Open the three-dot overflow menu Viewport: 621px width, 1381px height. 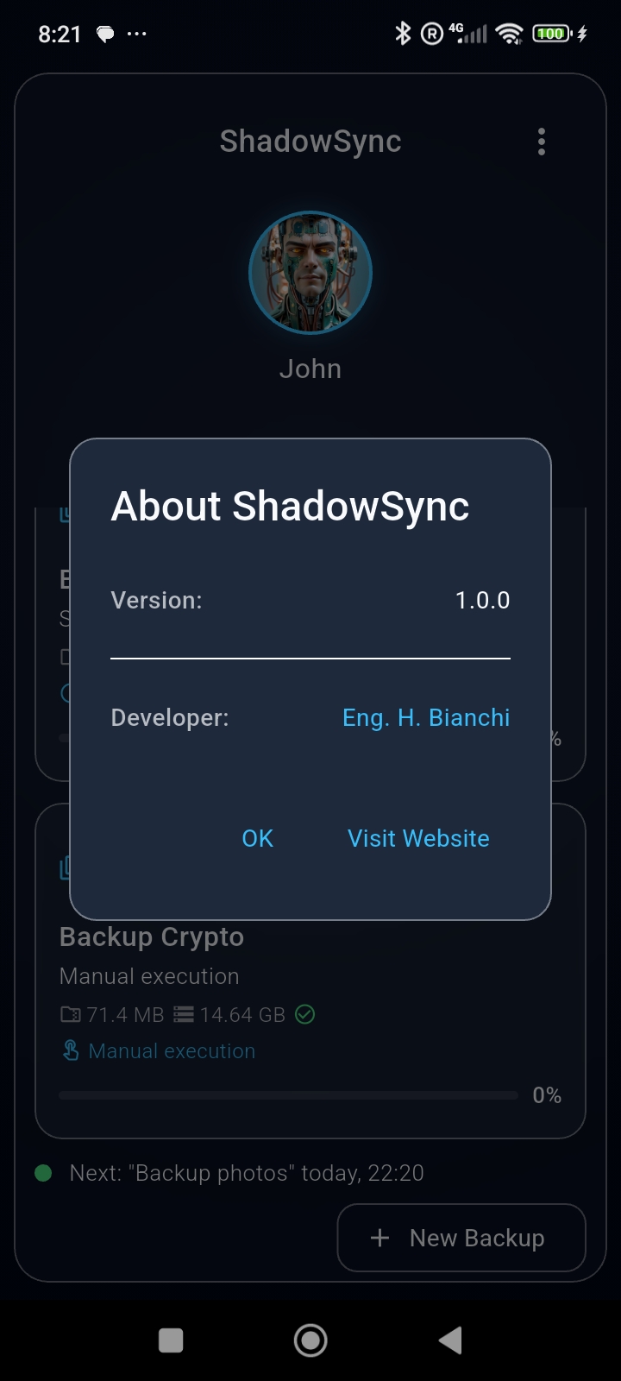[x=542, y=142]
